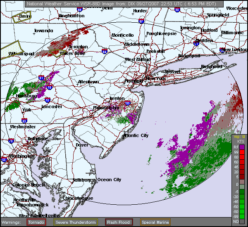Click the Severe Thunderstorm warning legend box
248x227 pixels.
click(x=76, y=222)
